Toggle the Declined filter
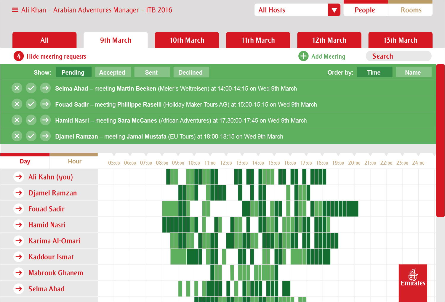Image resolution: width=445 pixels, height=302 pixels. (191, 72)
